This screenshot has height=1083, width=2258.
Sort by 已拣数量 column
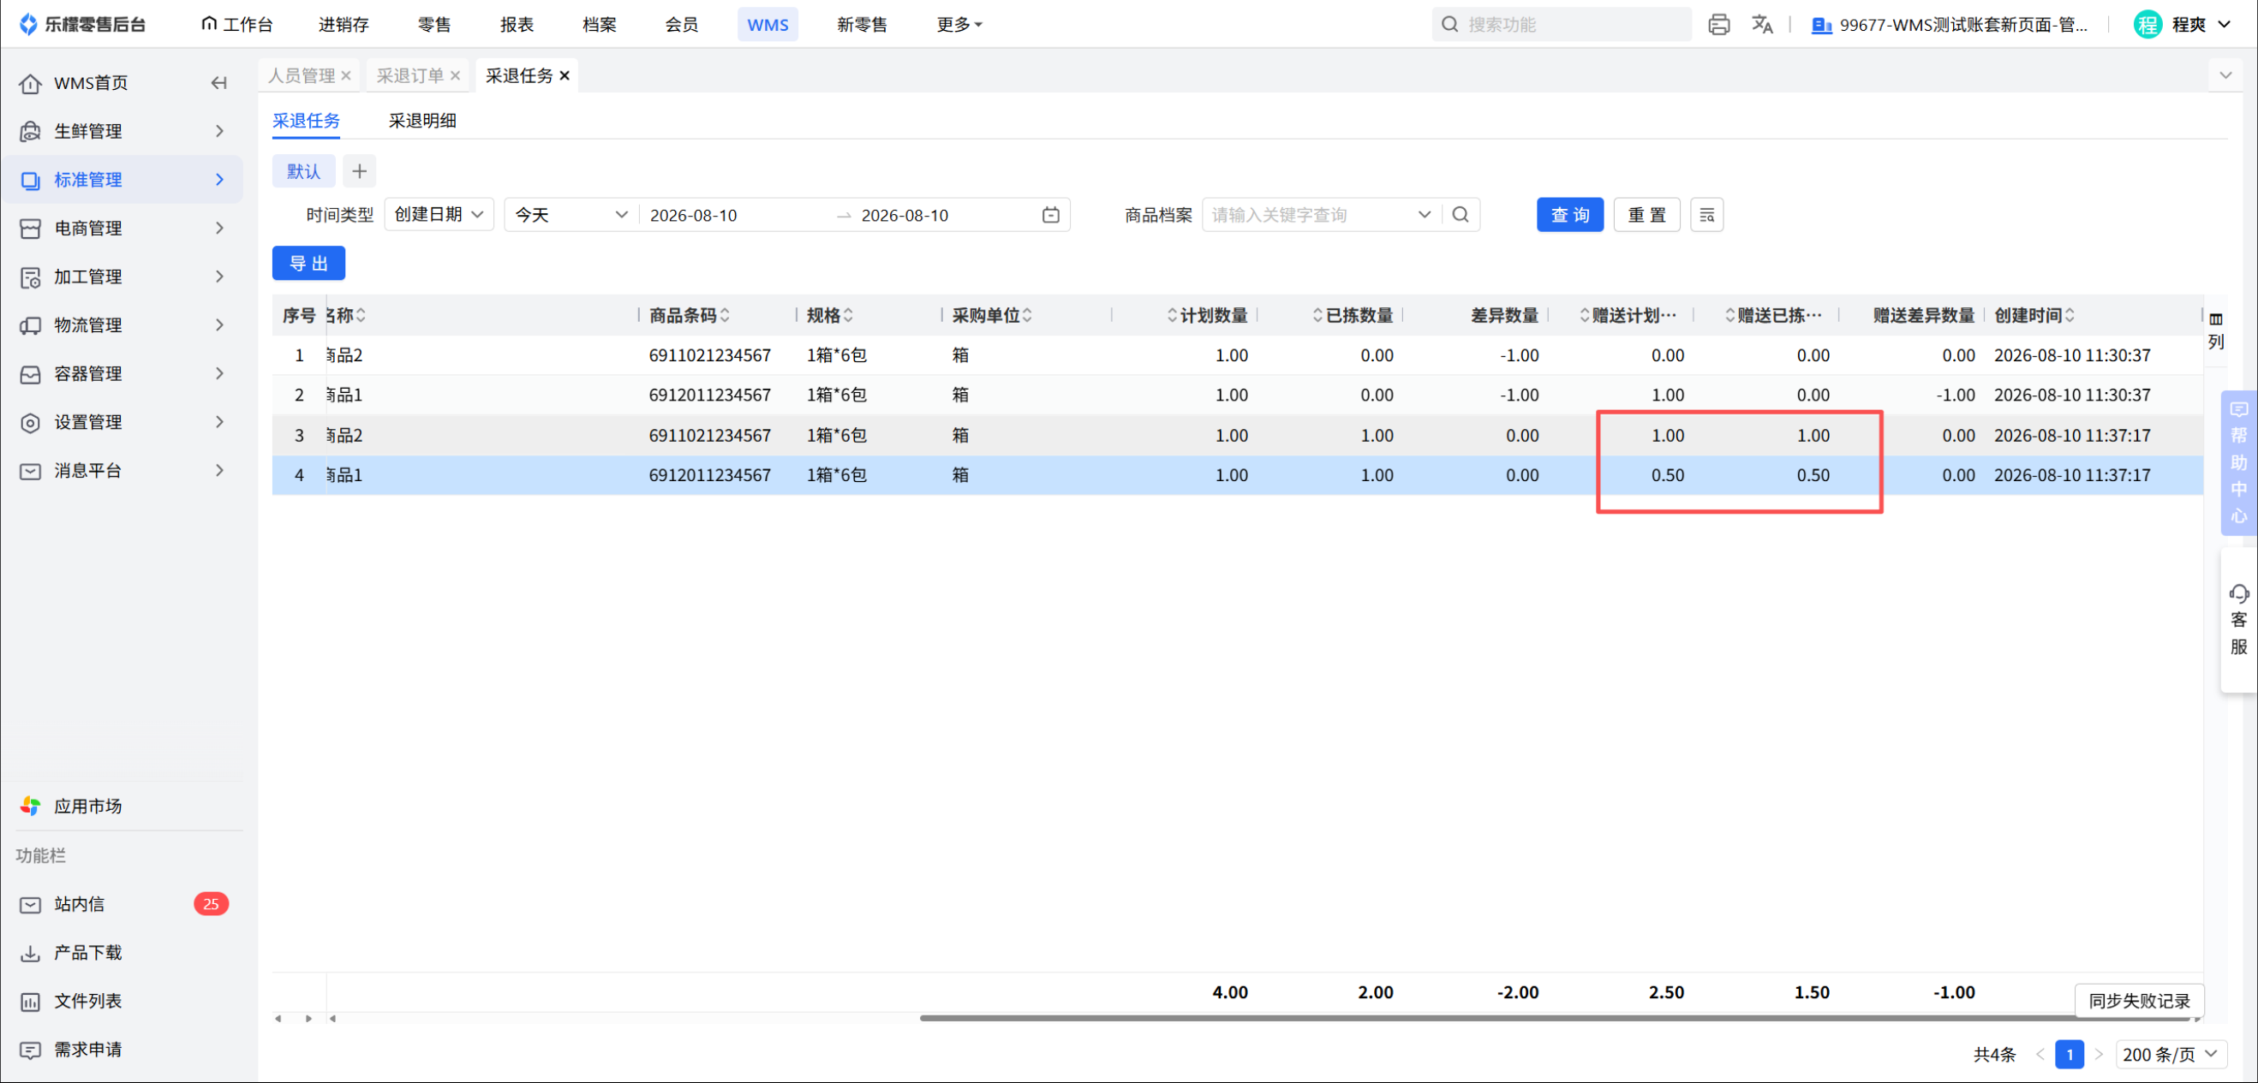1317,315
